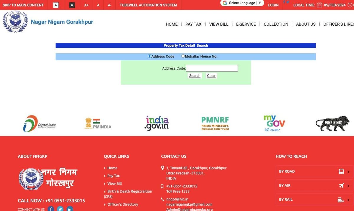The height and width of the screenshot is (211, 354).
Task: Open the MyGov logo
Action: point(274,123)
